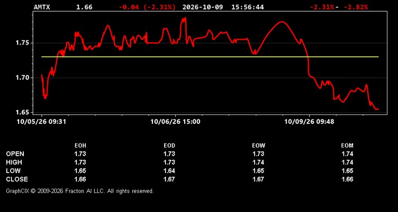Click the EOW column header
This screenshot has width=398, height=212.
tap(258, 146)
